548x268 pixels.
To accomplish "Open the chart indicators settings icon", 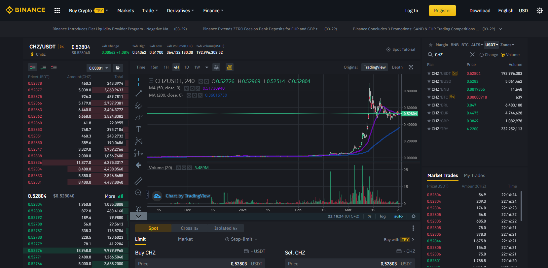I will click(x=216, y=67).
